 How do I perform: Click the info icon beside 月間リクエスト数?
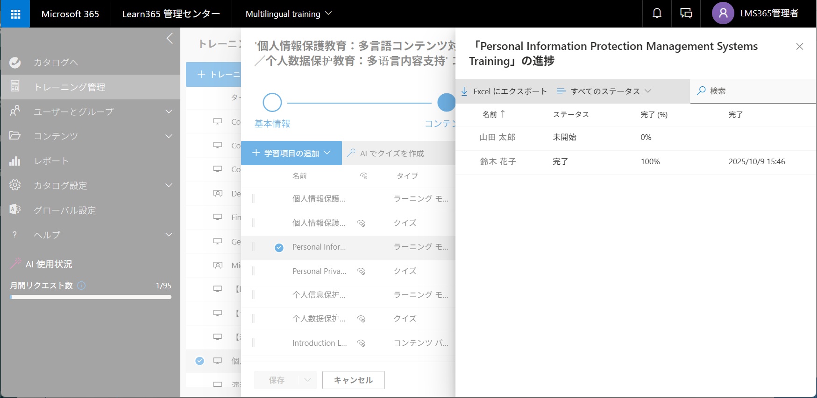coord(81,285)
